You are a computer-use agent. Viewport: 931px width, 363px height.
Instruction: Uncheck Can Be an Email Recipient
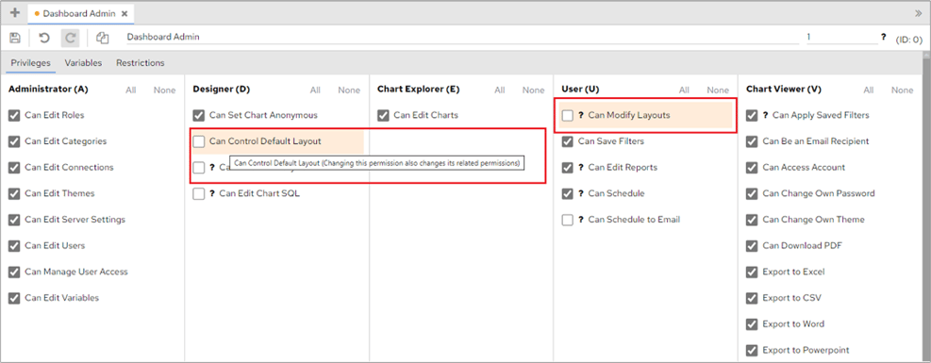[x=753, y=141]
